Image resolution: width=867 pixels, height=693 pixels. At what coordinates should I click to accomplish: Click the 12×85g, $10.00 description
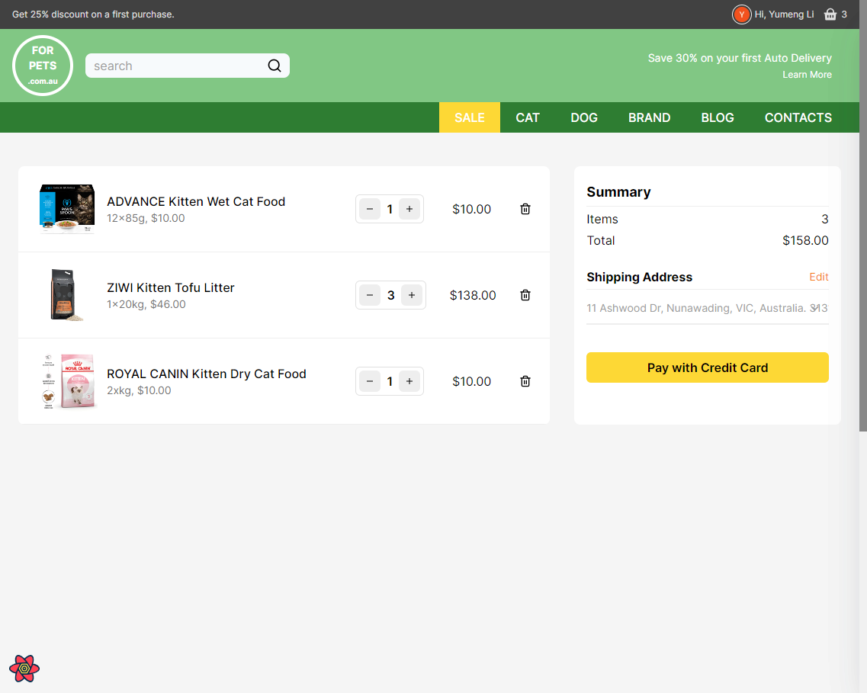(146, 218)
